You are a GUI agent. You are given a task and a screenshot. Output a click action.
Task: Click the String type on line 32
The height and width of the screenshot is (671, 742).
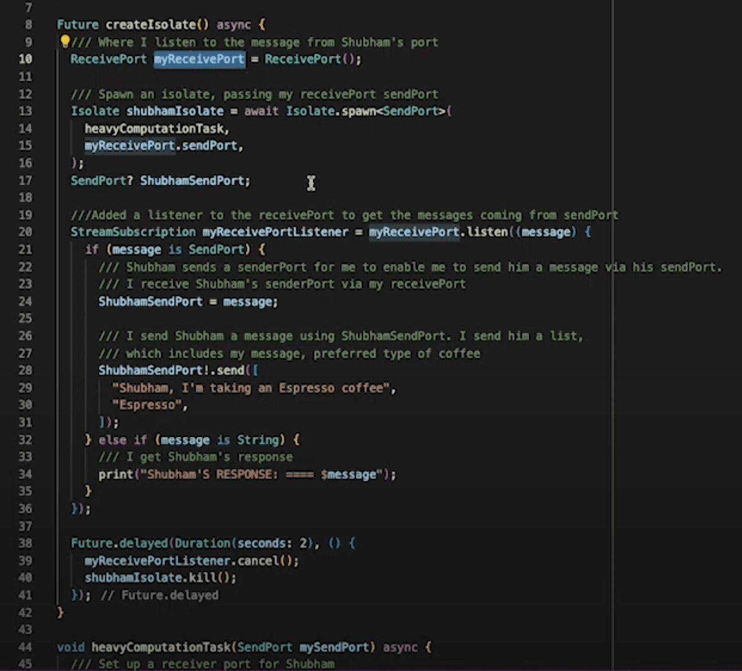257,440
